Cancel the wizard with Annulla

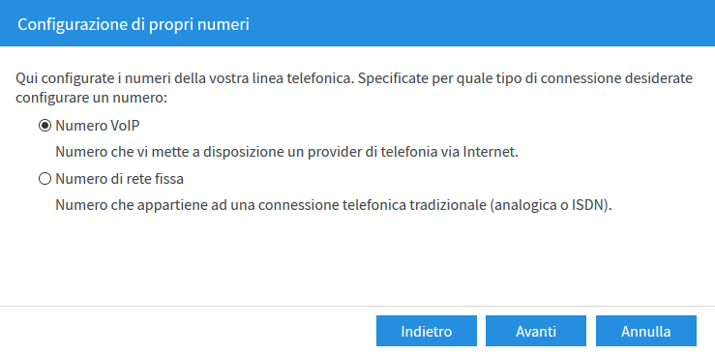coord(646,331)
